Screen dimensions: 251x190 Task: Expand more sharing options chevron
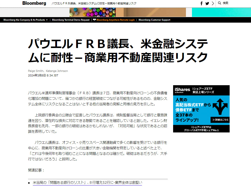(x=213, y=3)
